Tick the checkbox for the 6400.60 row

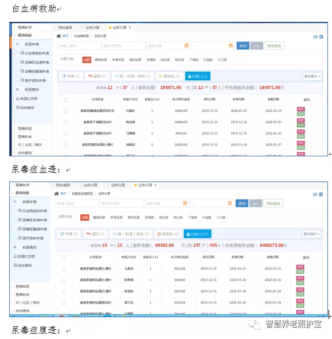coord(66,133)
